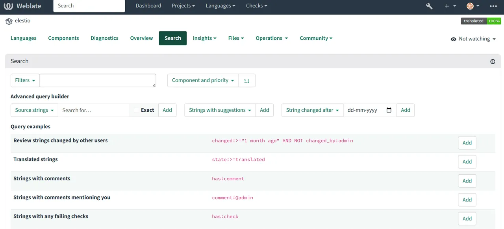Viewport: 504px width, 229px height.
Task: Click the eye icon beside Not watching
Action: point(454,39)
